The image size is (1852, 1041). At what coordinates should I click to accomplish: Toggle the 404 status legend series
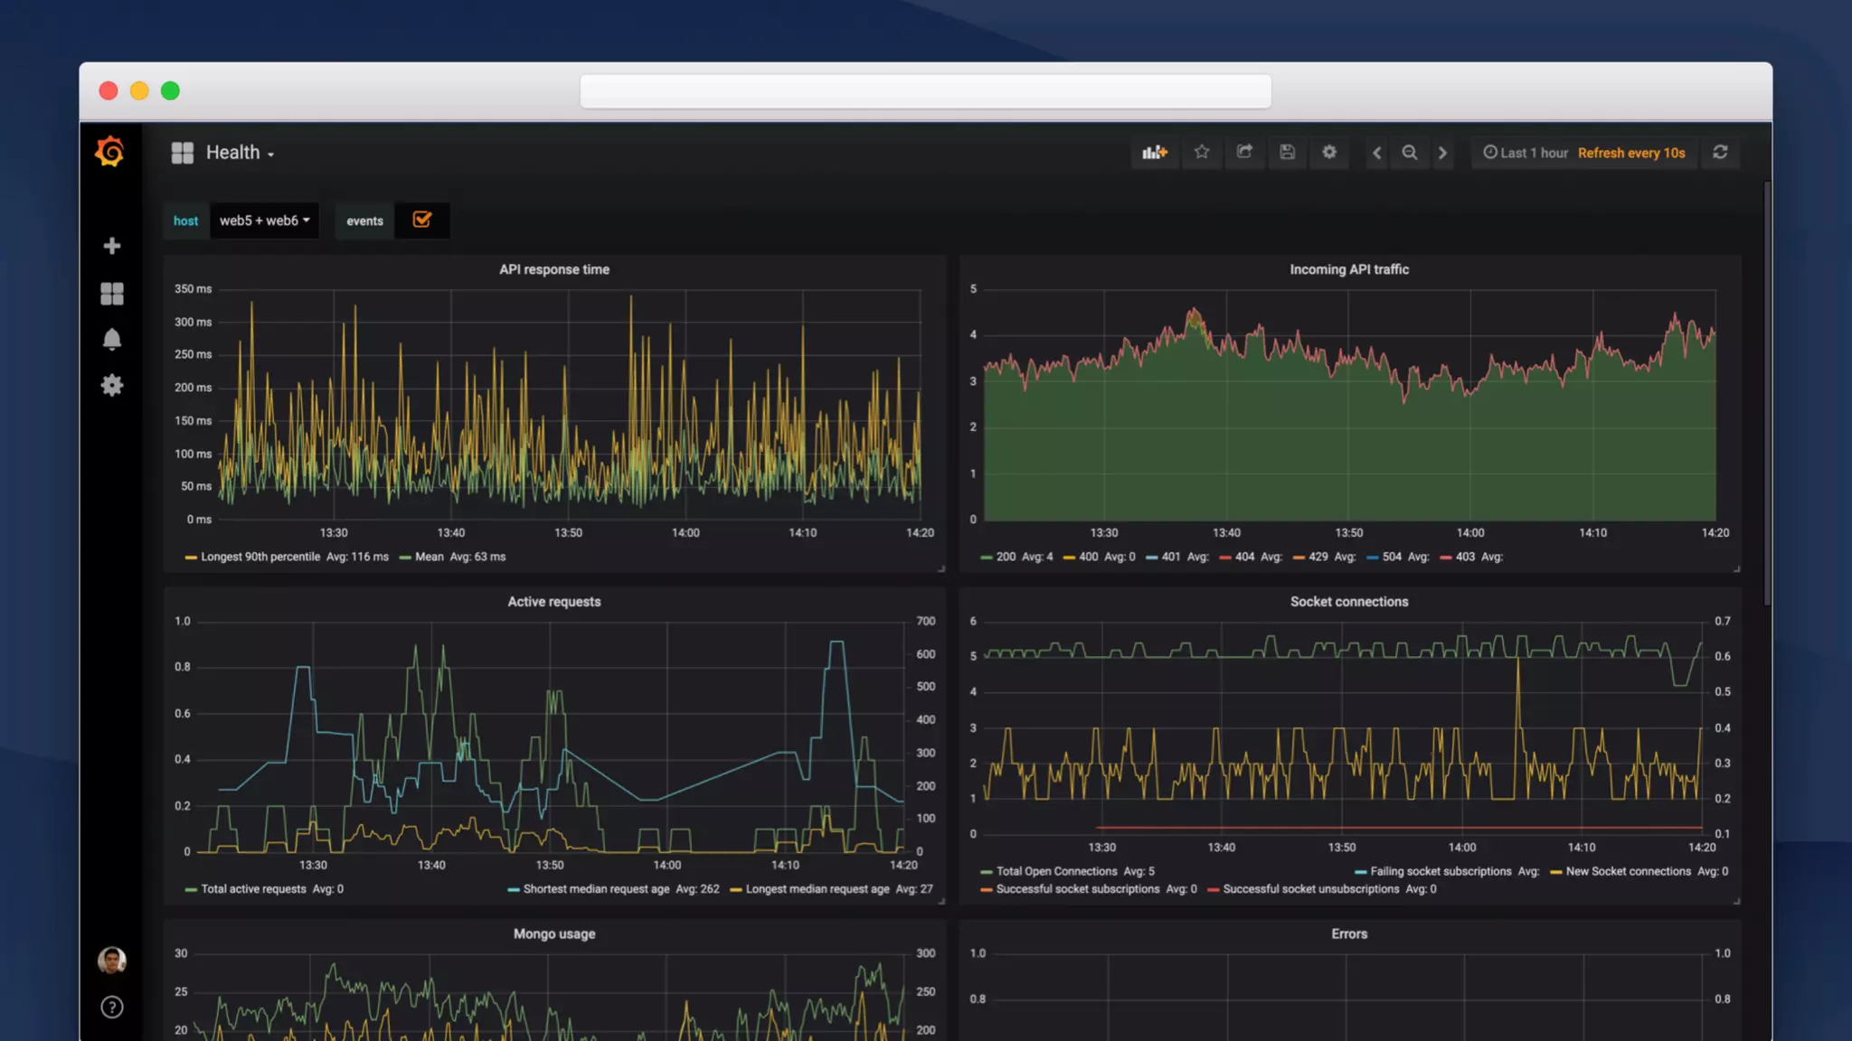1245,557
